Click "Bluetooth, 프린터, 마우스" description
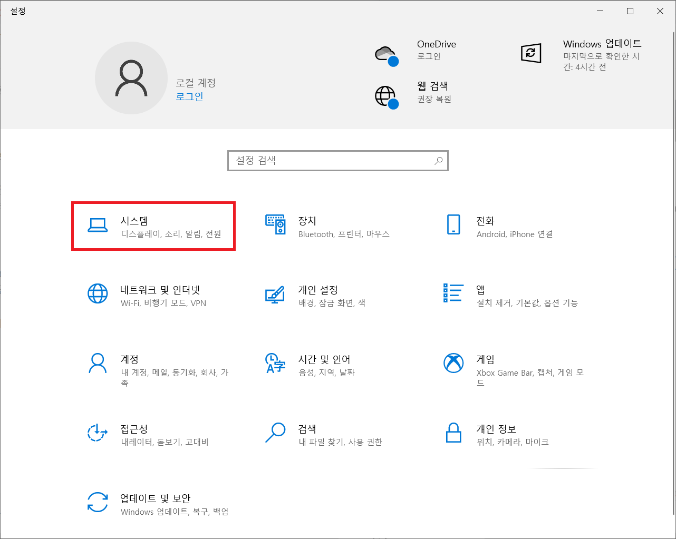The height and width of the screenshot is (539, 676). tap(344, 234)
